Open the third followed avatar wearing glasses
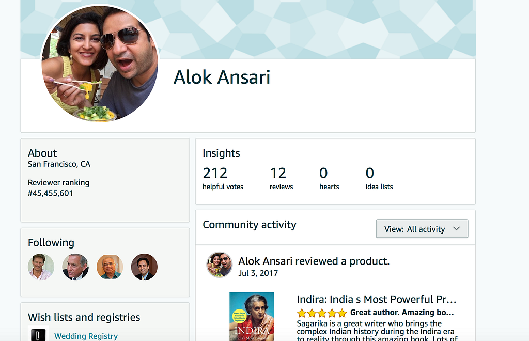 point(110,267)
